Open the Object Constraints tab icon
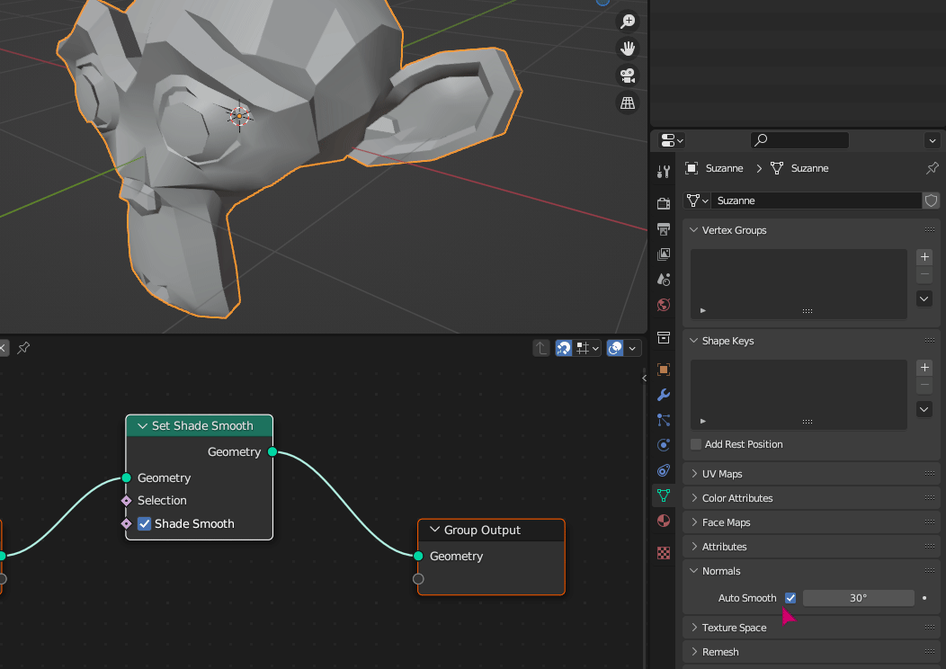946x669 pixels. (x=664, y=470)
